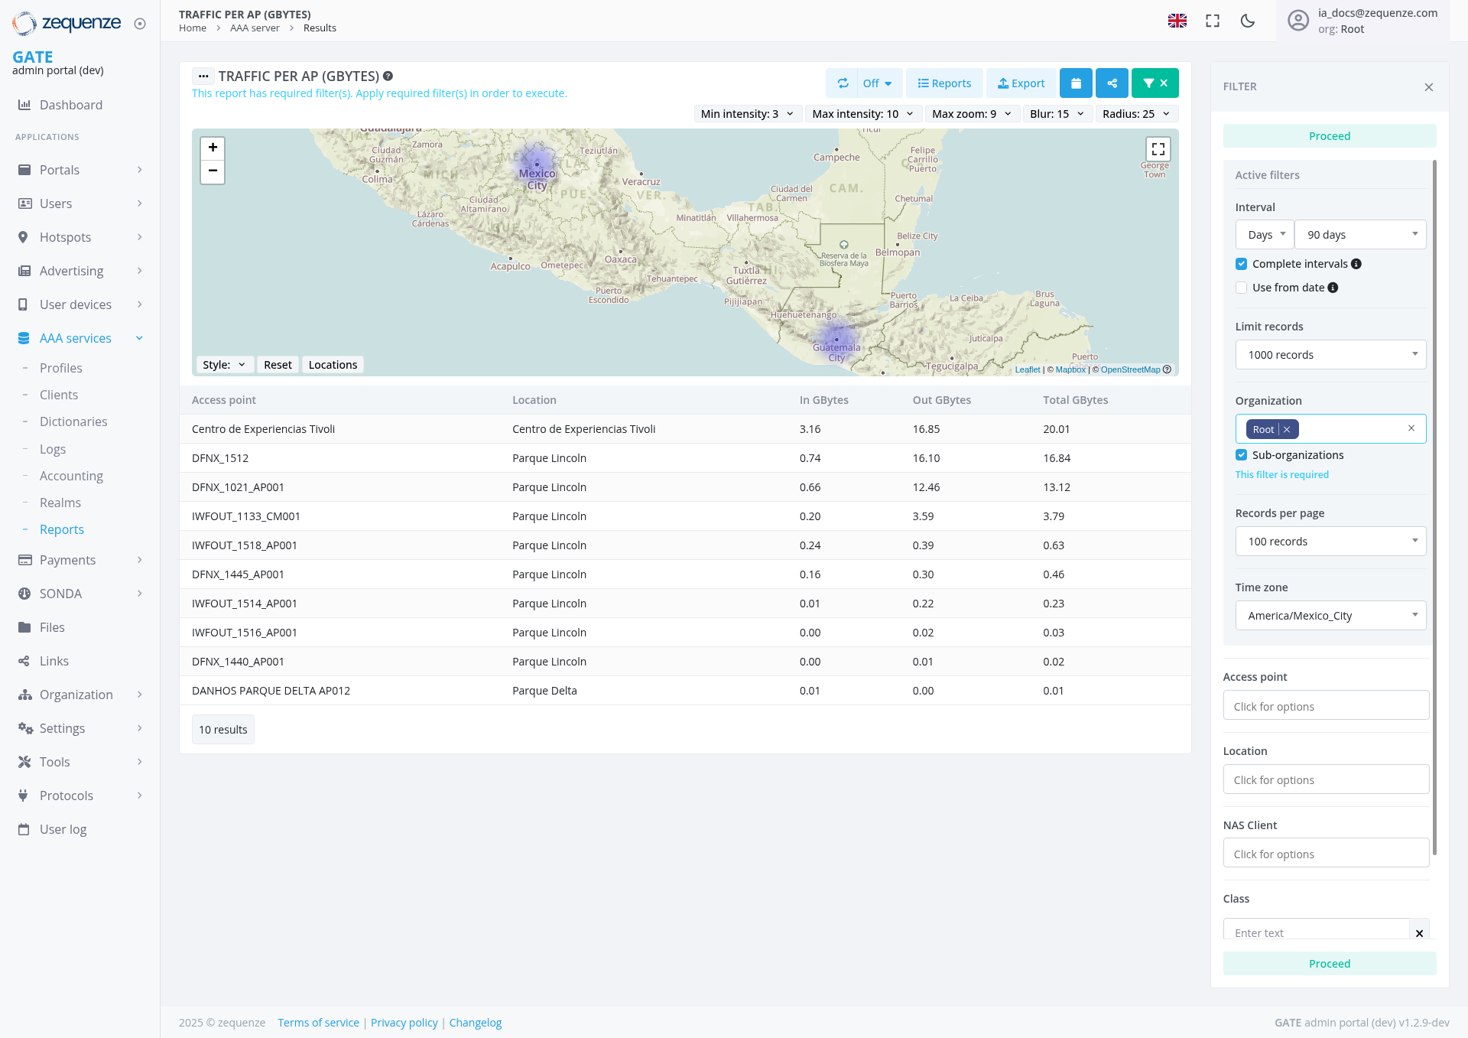Screen dimensions: 1468x1038
Task: Expand map to fullscreen
Action: pyautogui.click(x=1158, y=149)
